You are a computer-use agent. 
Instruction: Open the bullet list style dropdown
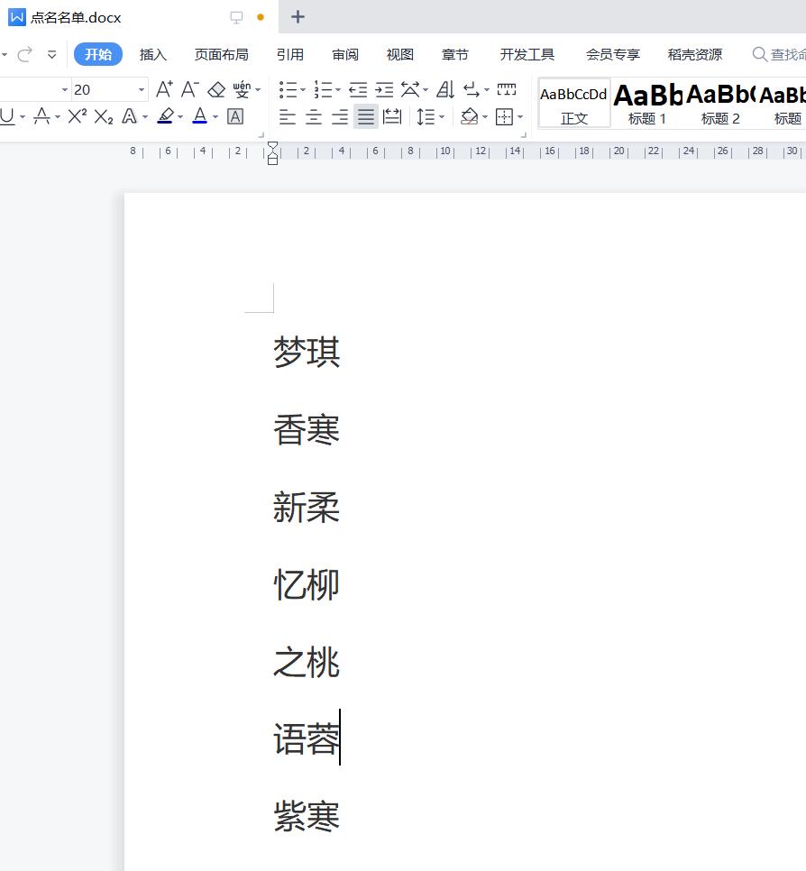[x=303, y=89]
